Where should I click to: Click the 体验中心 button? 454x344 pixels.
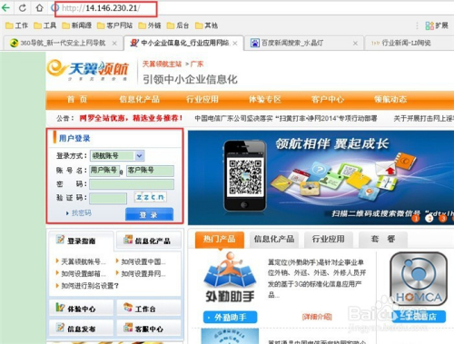click(81, 309)
